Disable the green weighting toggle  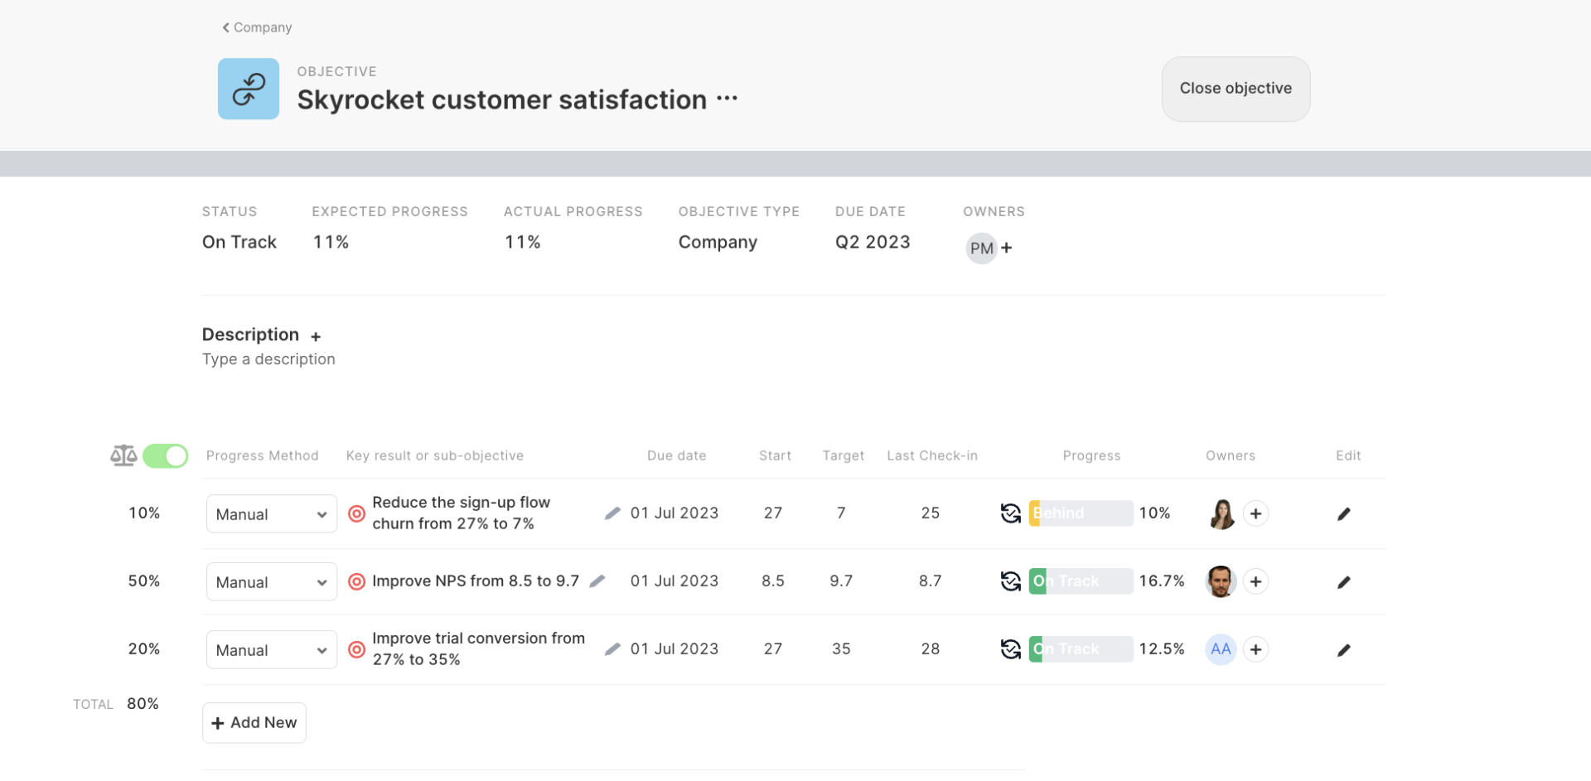click(x=166, y=455)
